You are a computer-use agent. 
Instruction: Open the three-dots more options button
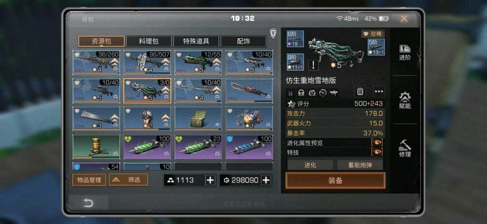379,92
